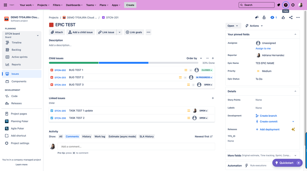Viewport: 307px width, 171px height.
Task: Switch to the Work log activity tab
Action: (100, 137)
